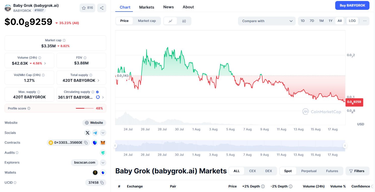The height and width of the screenshot is (192, 375).
Task: Switch to the News tab
Action: (x=168, y=7)
